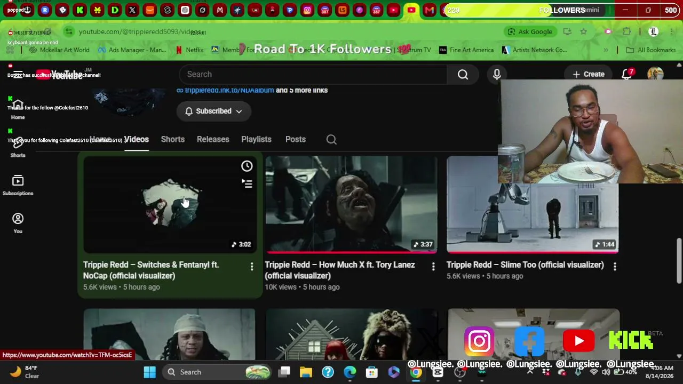Switch to the Playlists tab
This screenshot has height=384, width=683.
(x=256, y=139)
